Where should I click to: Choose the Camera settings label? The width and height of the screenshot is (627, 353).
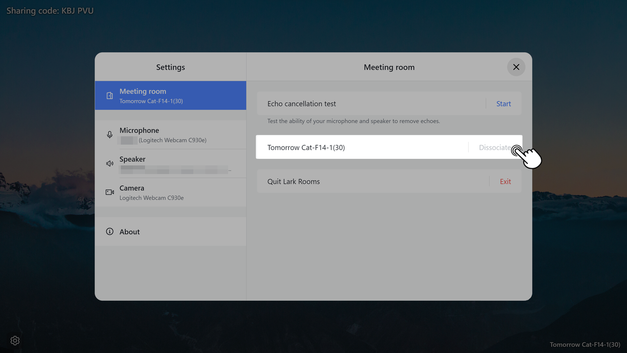coord(132,188)
